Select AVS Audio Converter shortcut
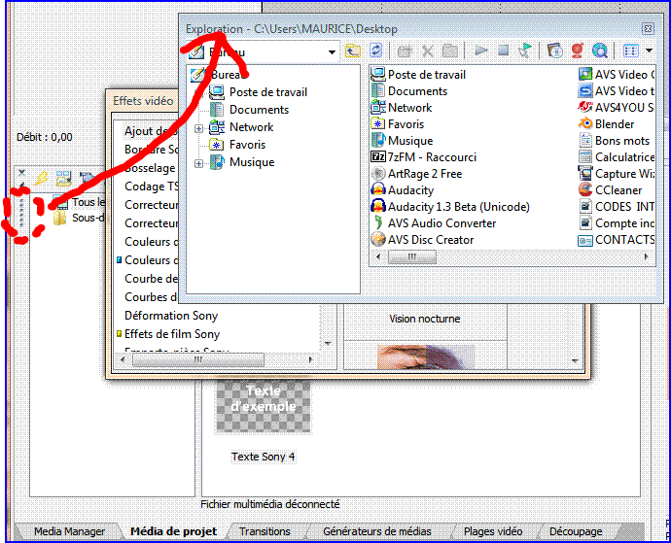The image size is (671, 543). (x=434, y=223)
